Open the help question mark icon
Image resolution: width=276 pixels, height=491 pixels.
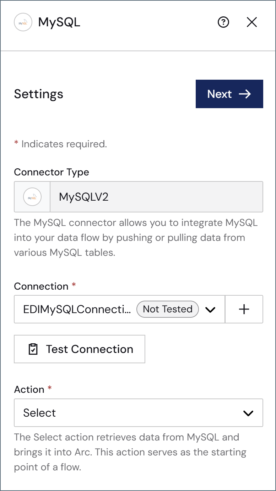223,22
